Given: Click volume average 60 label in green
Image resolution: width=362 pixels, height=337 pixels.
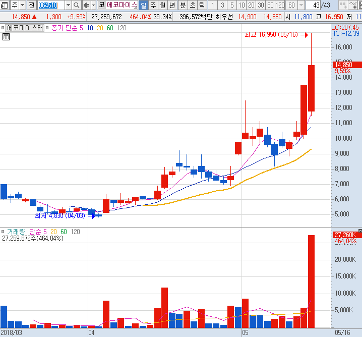Looking at the screenshot, I should [64, 232].
